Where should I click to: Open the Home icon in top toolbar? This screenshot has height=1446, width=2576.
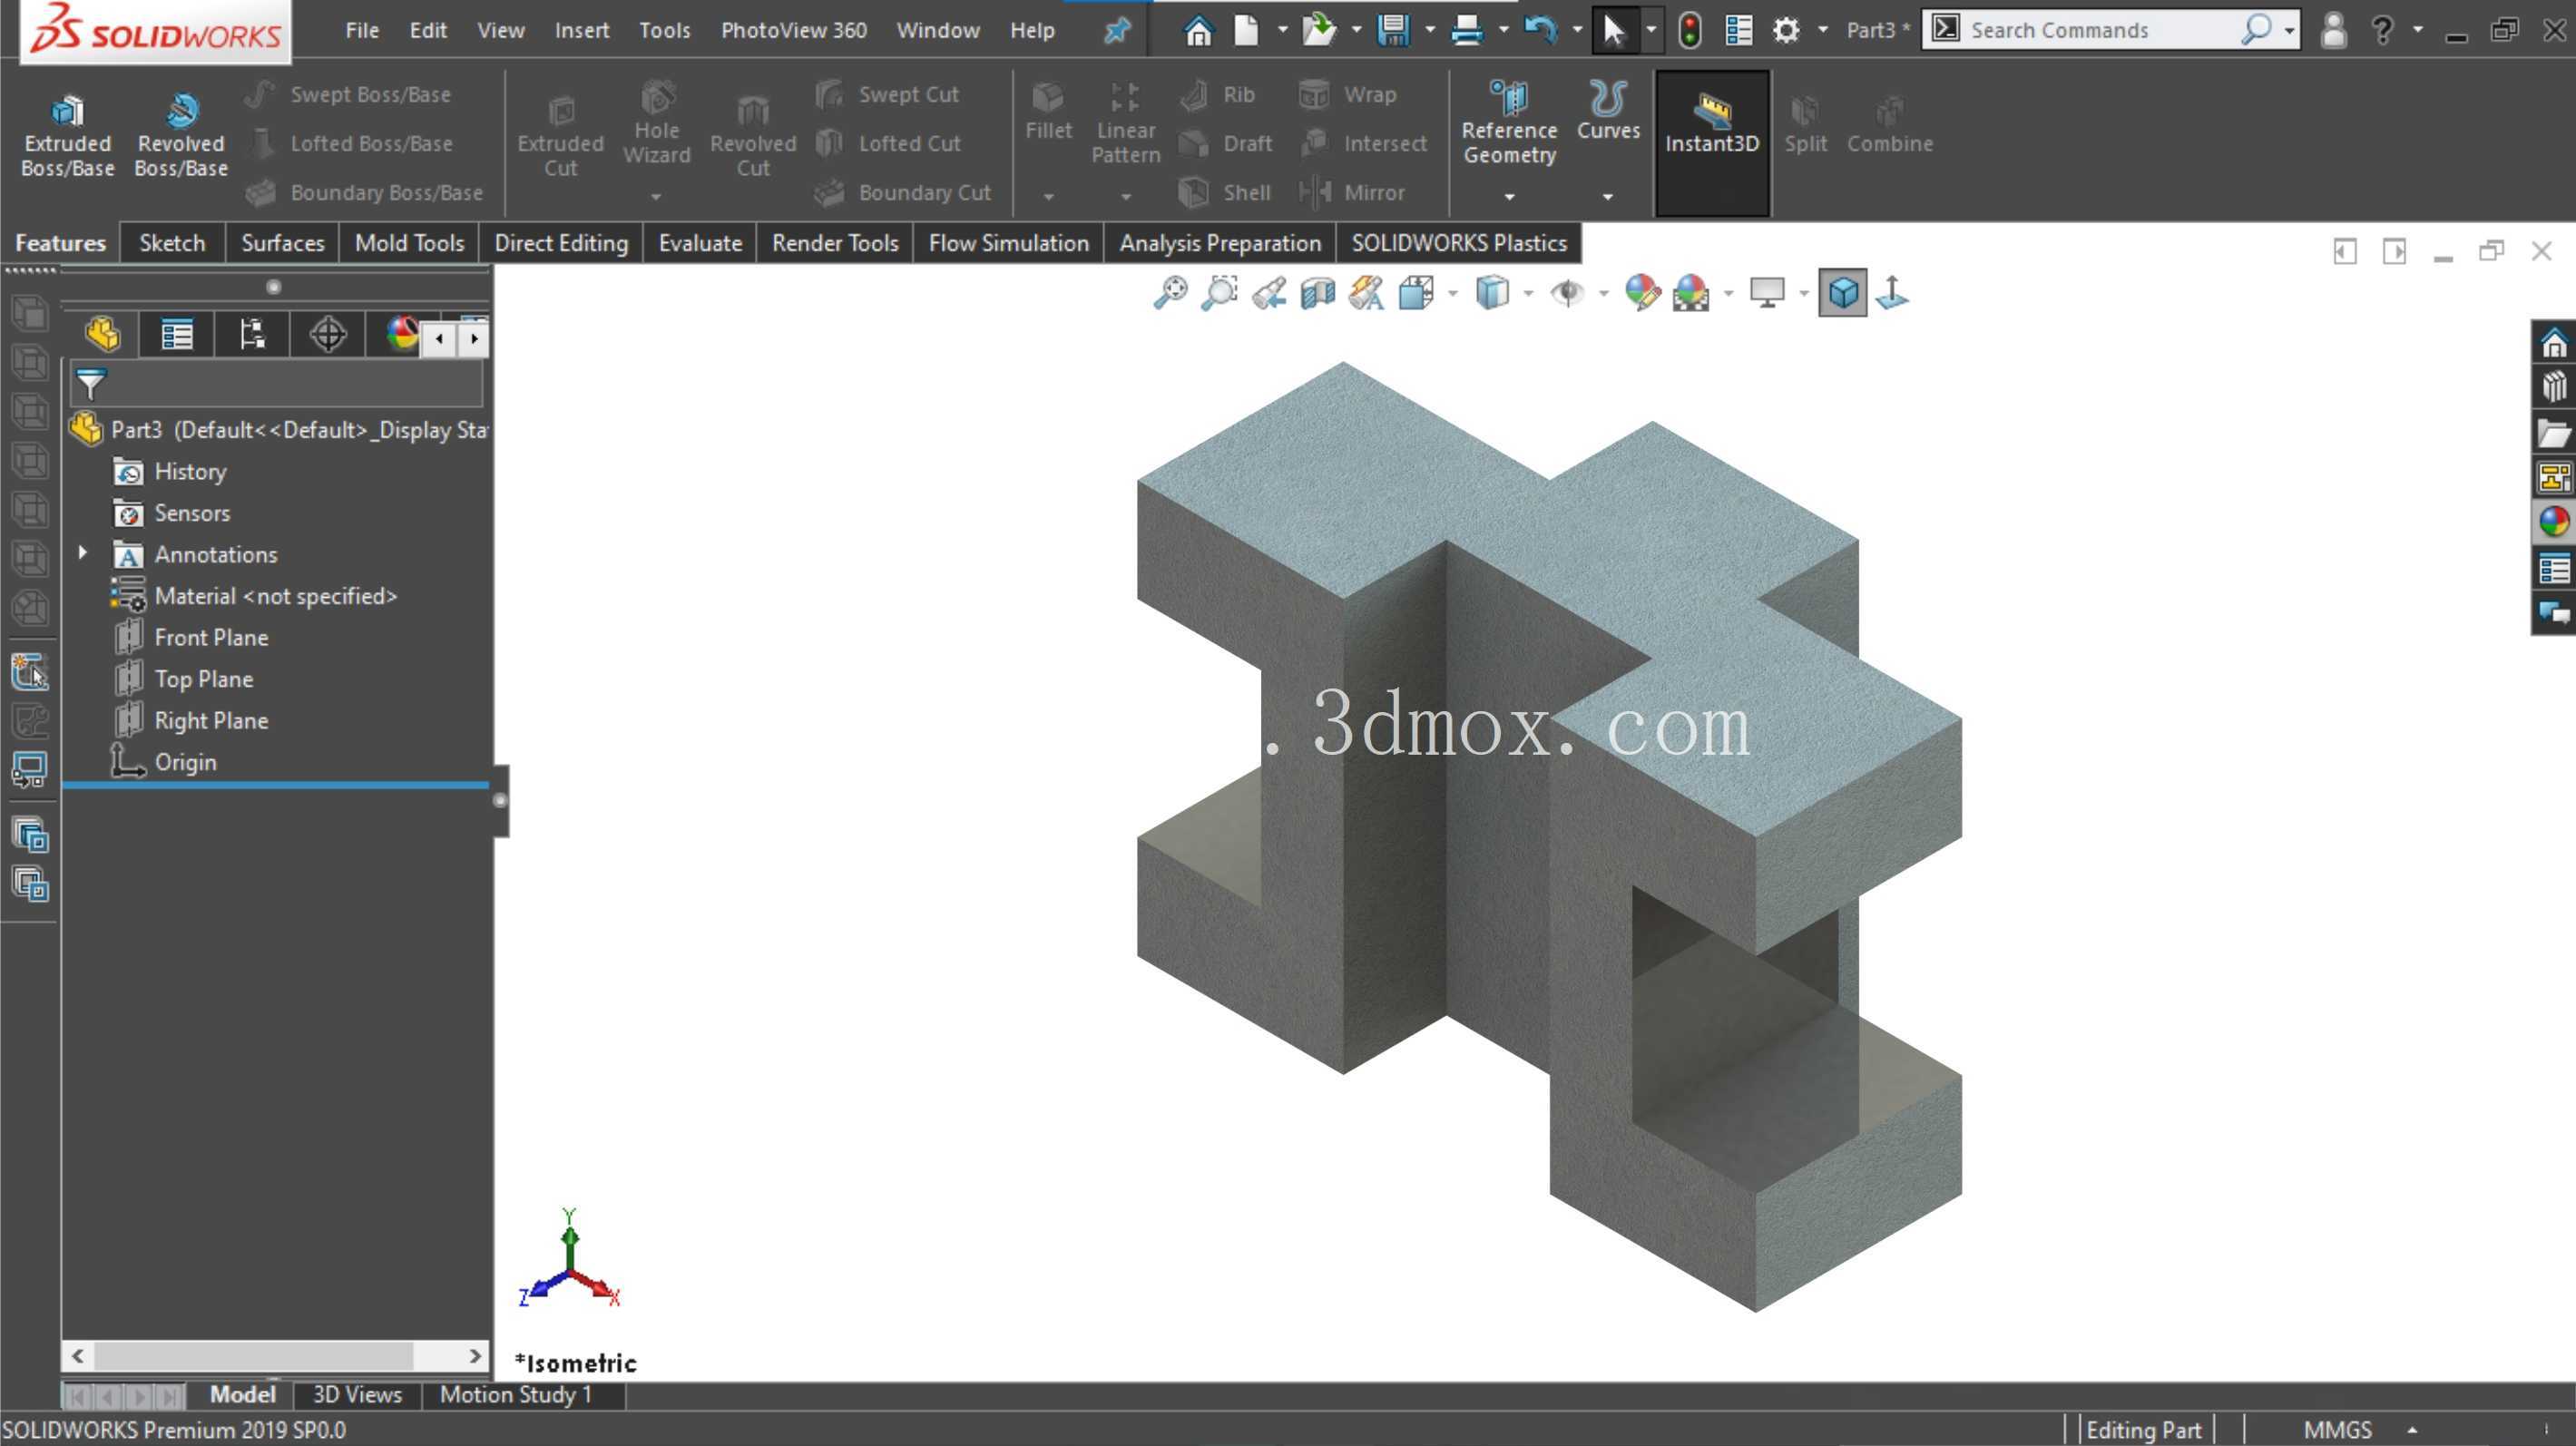(1197, 30)
